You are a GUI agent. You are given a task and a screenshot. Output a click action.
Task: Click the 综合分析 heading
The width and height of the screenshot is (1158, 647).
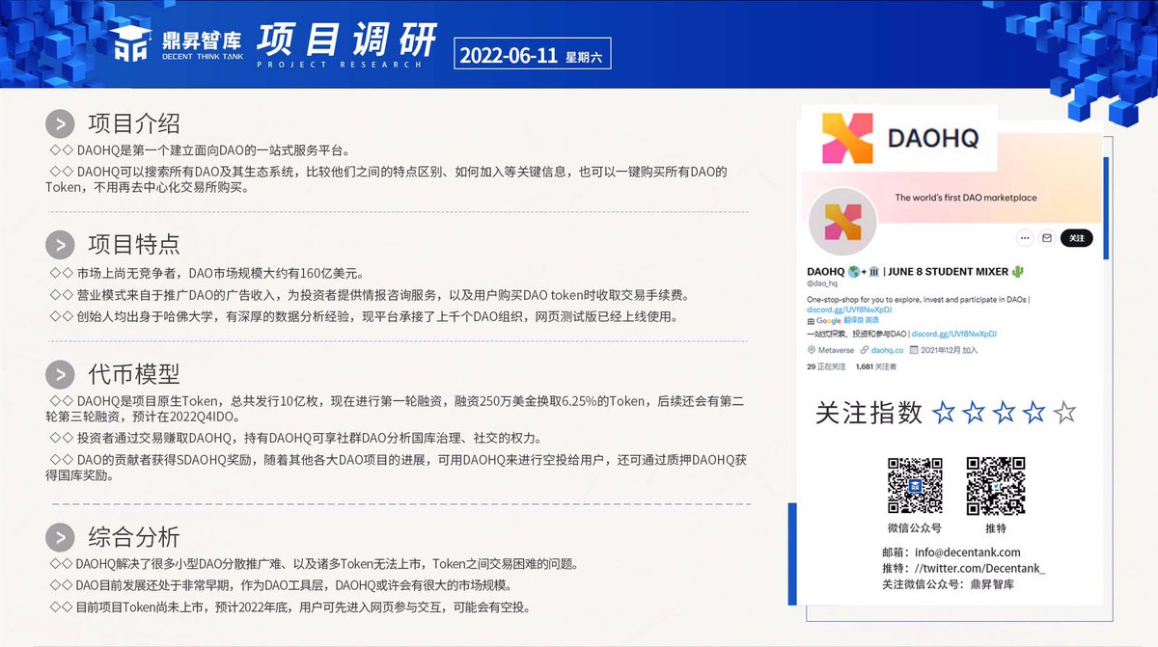coord(134,537)
